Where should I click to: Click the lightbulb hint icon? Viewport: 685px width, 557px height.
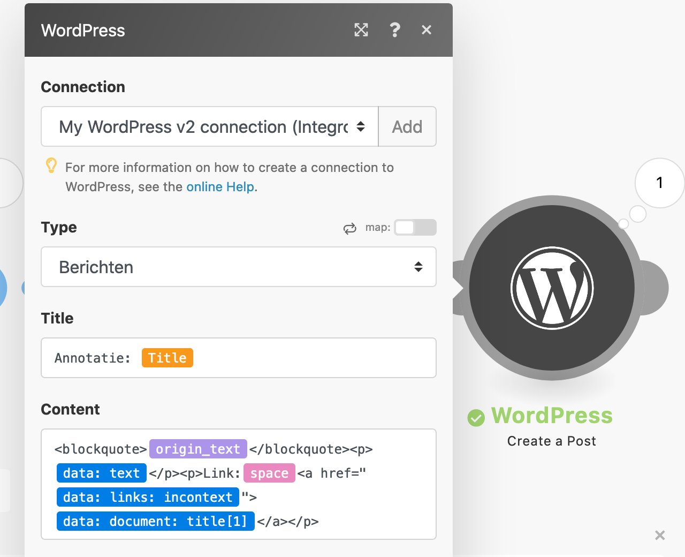pyautogui.click(x=51, y=165)
